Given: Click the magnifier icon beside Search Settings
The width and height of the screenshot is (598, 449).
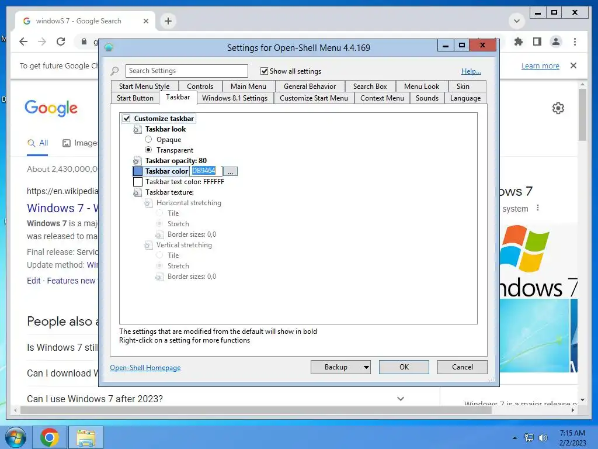Looking at the screenshot, I should tap(114, 71).
